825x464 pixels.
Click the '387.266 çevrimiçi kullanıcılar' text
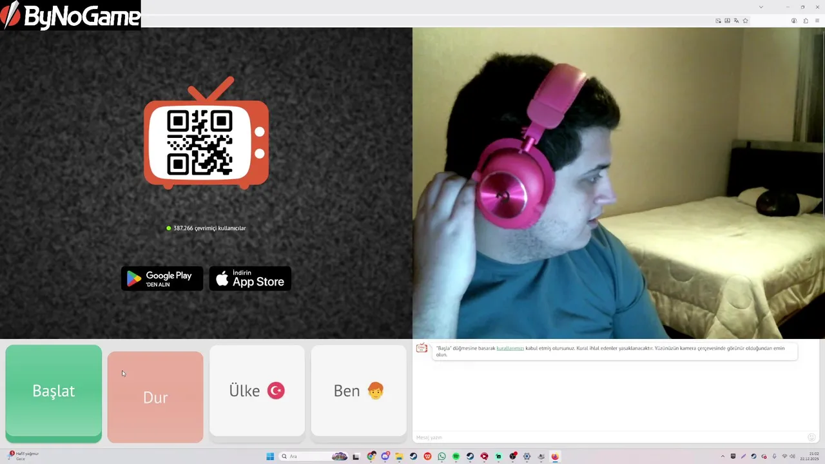209,228
